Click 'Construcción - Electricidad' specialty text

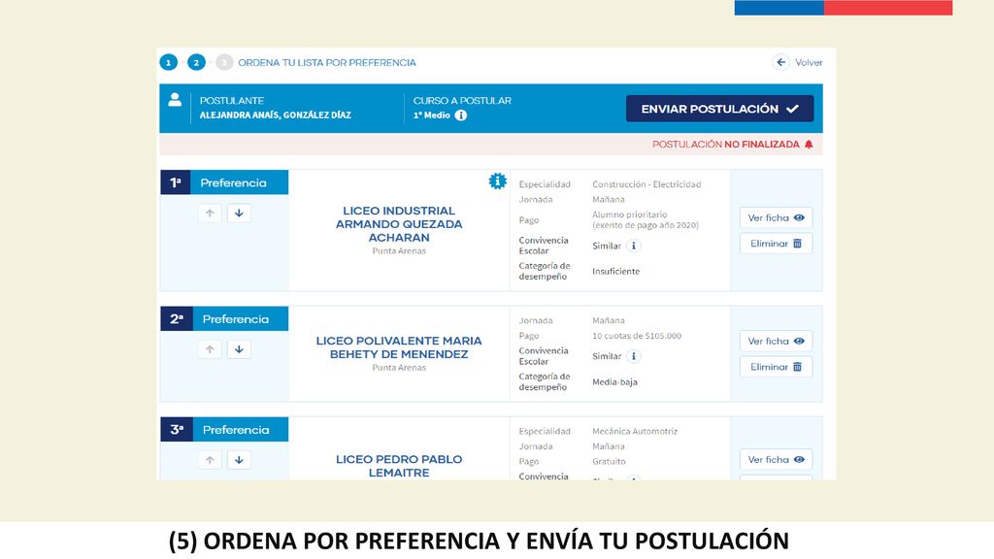tap(646, 184)
